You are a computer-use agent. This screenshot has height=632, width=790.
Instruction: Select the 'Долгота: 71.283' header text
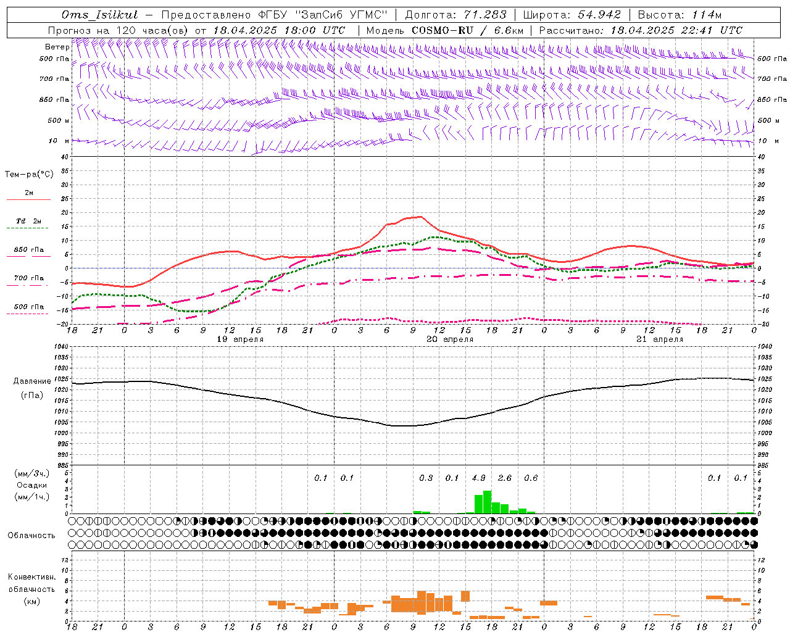(x=455, y=15)
